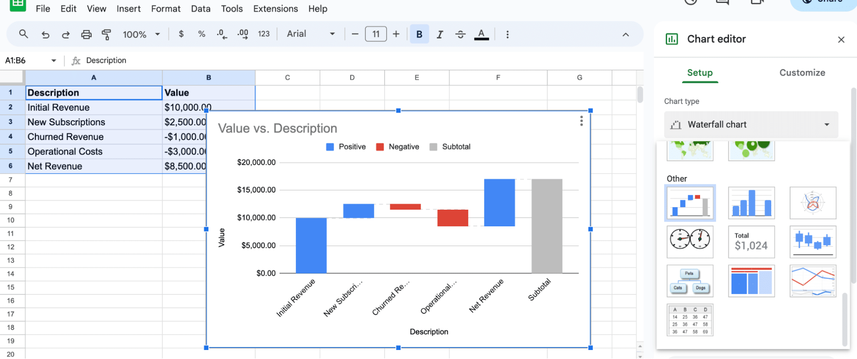Select column C header
857x359 pixels.
tap(287, 77)
